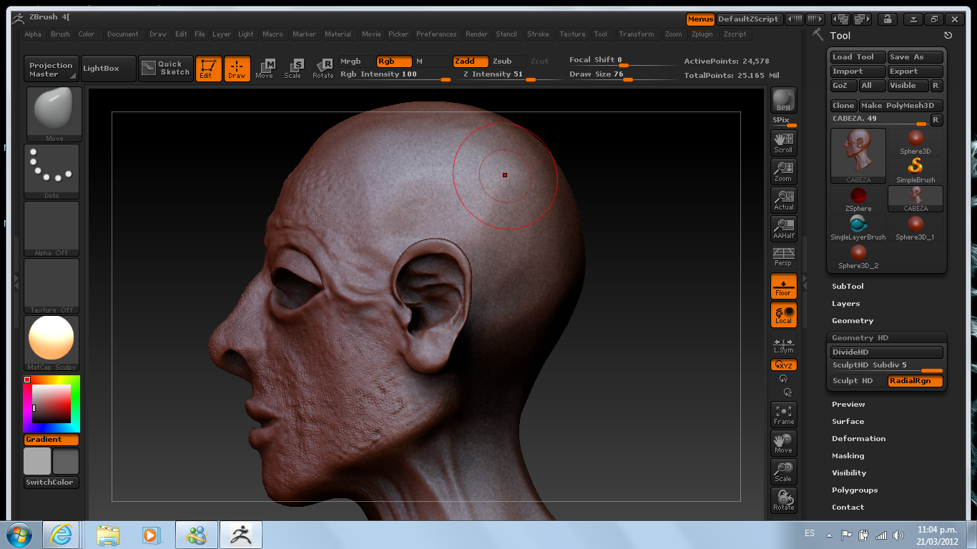Open the Stroke menu
This screenshot has width=977, height=549.
[538, 34]
